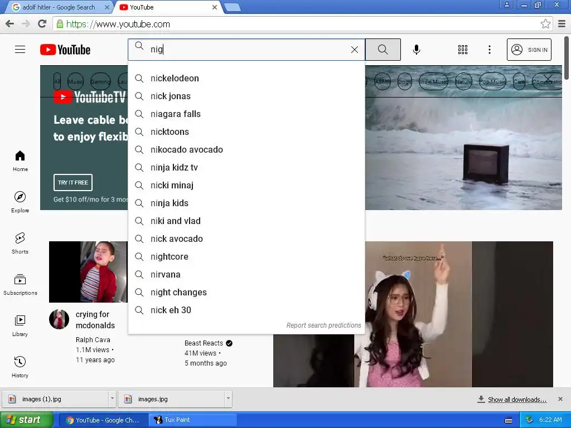
Task: Choose the ninja kidz tv suggestion
Action: pyautogui.click(x=246, y=167)
